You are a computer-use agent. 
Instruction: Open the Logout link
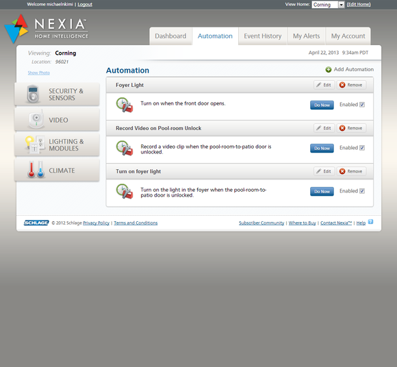(x=85, y=4)
